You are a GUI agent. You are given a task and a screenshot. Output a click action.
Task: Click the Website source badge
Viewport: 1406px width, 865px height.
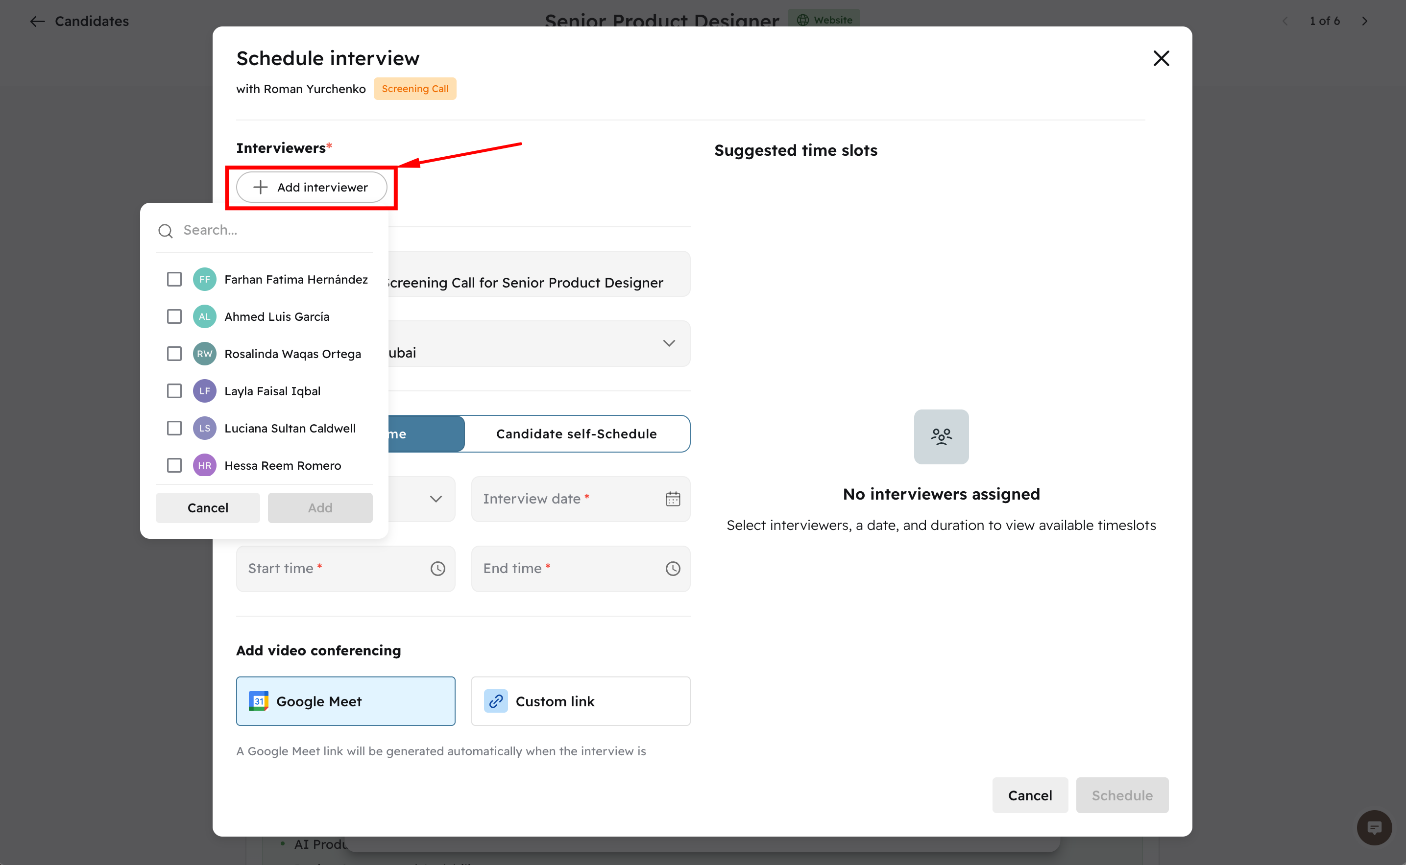[824, 20]
